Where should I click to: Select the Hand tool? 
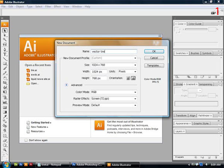point(5,145)
